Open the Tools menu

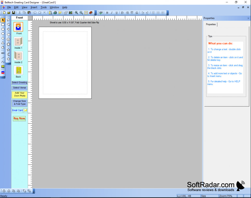pos(43,7)
